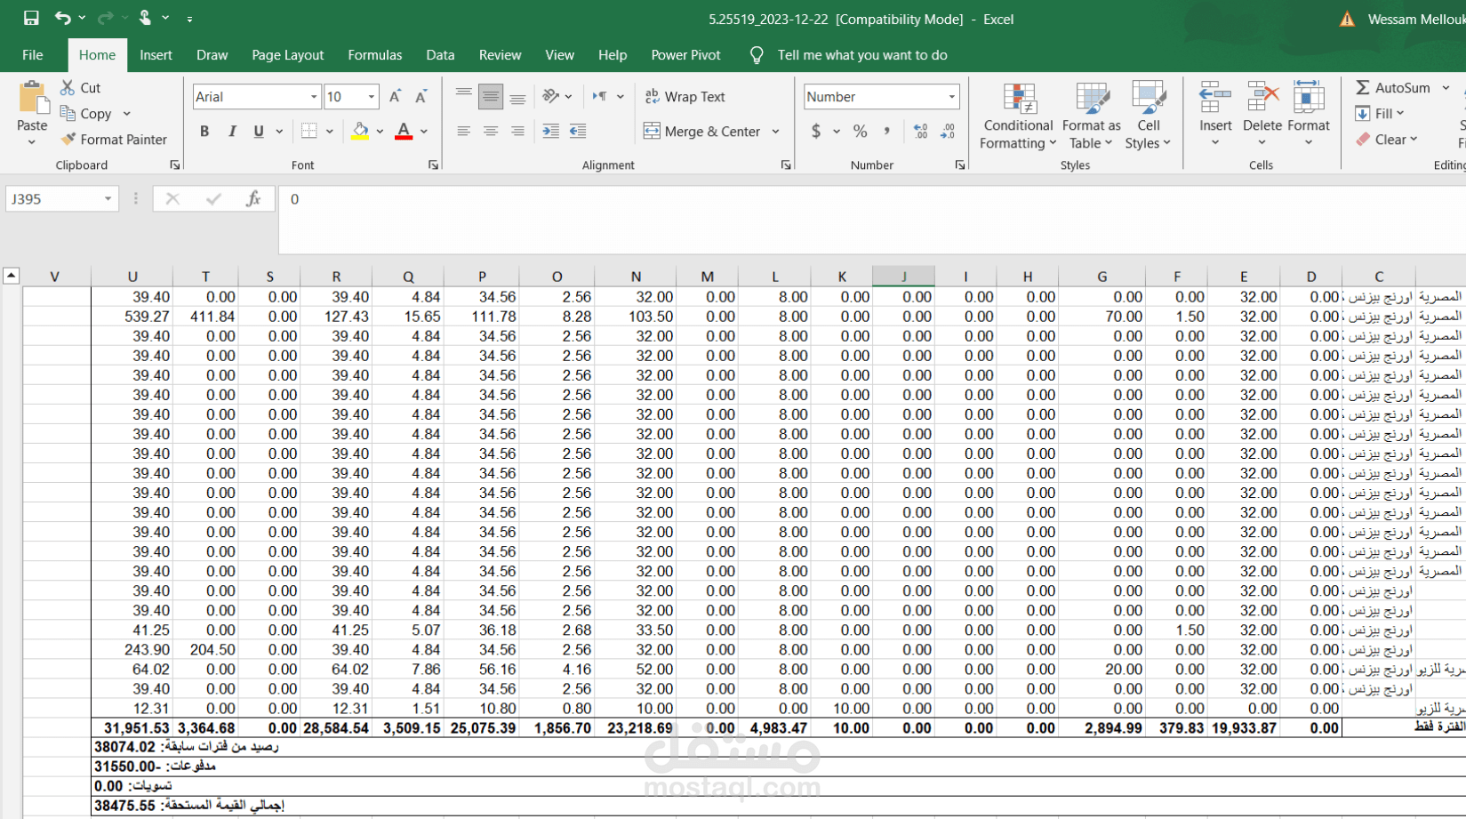Apply Comma Style

887,131
